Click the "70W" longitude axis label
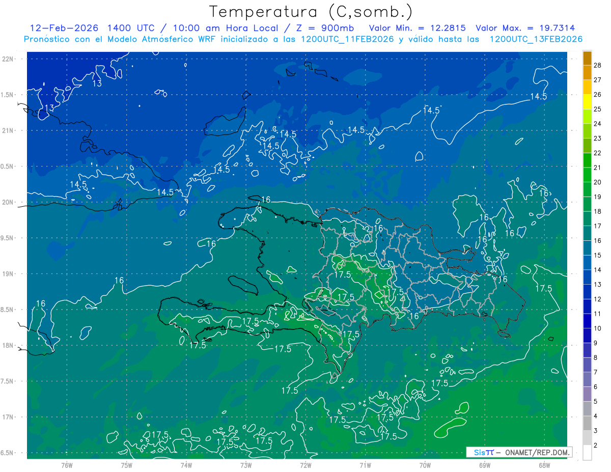Viewport: 611px width, 472px height. coord(425,465)
